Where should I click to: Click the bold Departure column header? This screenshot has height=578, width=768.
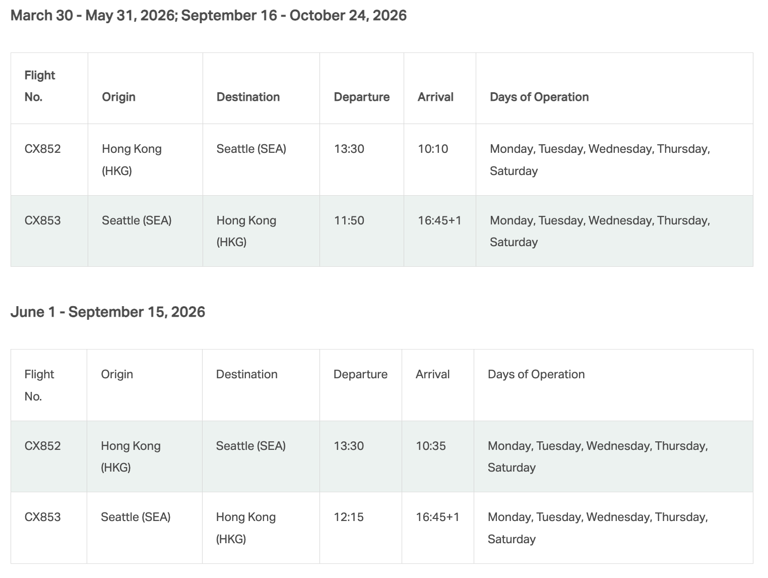point(361,97)
